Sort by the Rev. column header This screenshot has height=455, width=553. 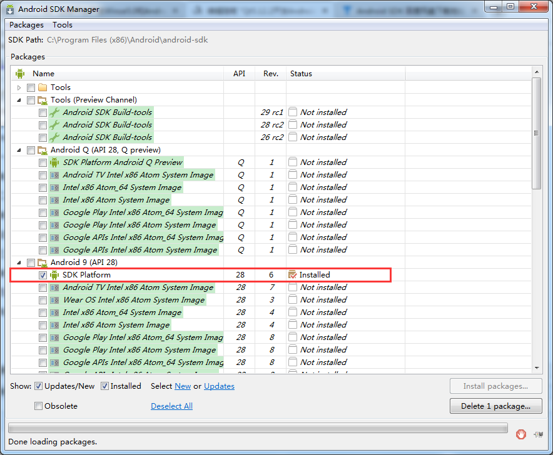(270, 74)
